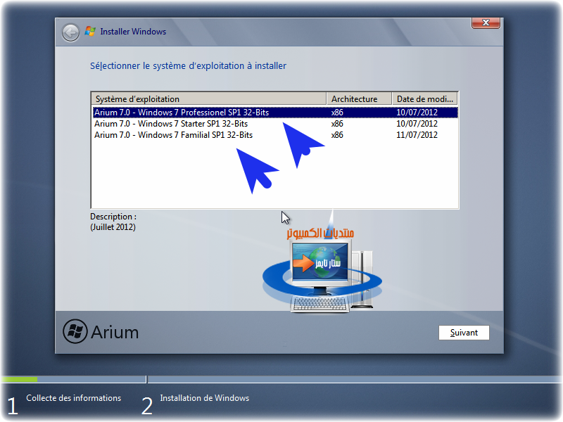Sort by Date de modi... column header
The image size is (563, 422).
(x=425, y=98)
